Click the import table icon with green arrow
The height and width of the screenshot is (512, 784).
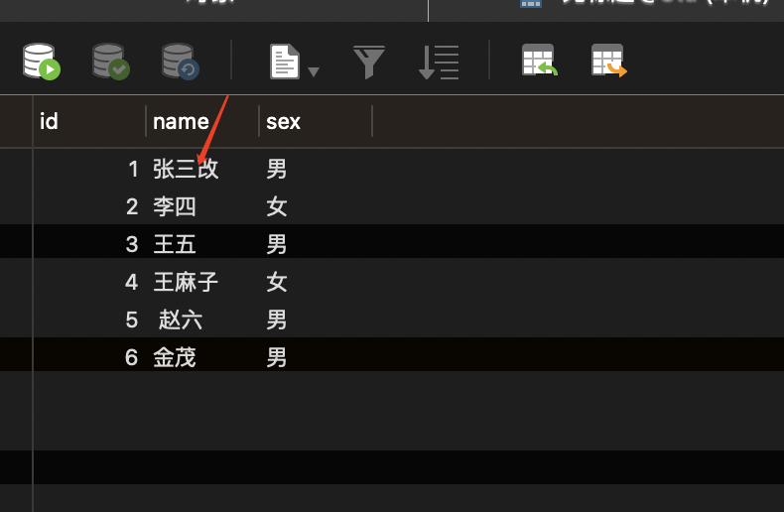[x=539, y=61]
